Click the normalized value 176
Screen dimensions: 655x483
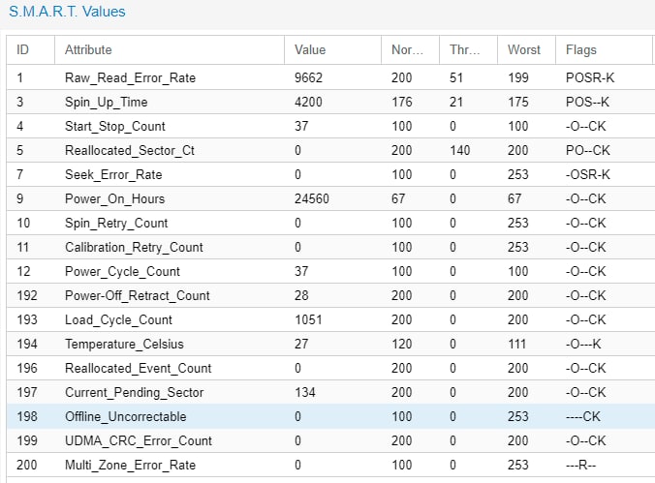pos(402,102)
